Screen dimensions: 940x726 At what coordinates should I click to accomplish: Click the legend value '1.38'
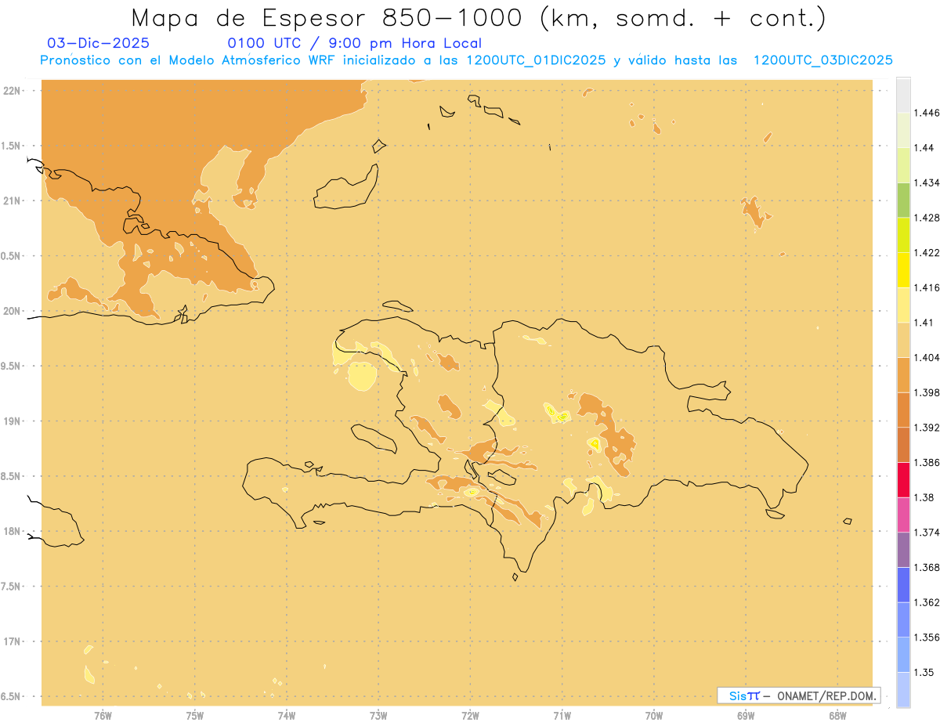(924, 497)
